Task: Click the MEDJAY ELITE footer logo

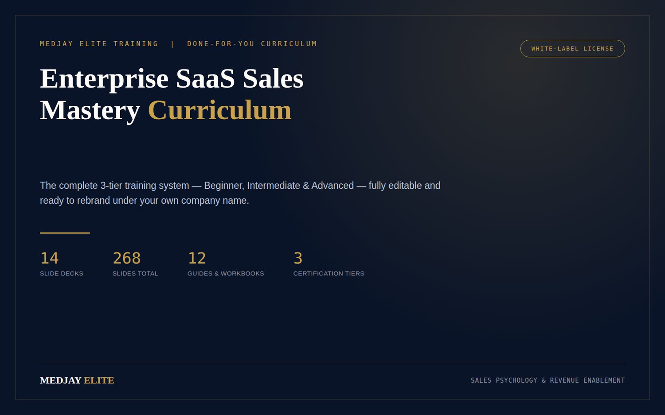Action: (77, 380)
